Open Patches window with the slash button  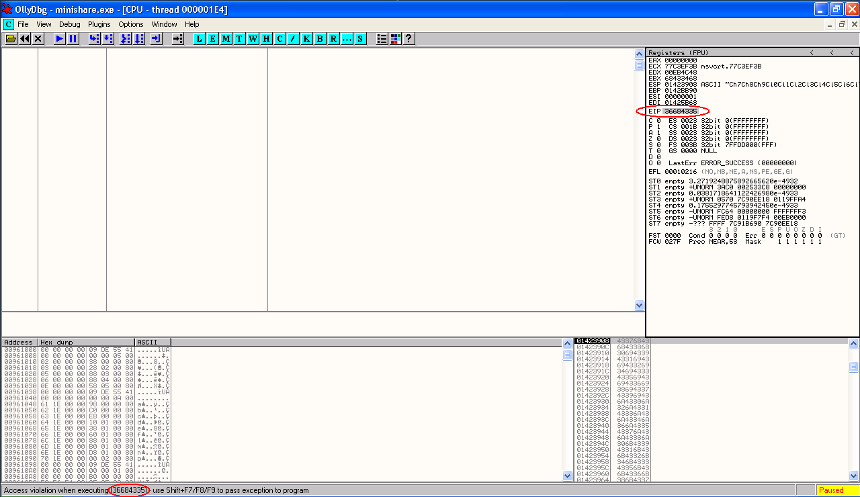pyautogui.click(x=294, y=39)
